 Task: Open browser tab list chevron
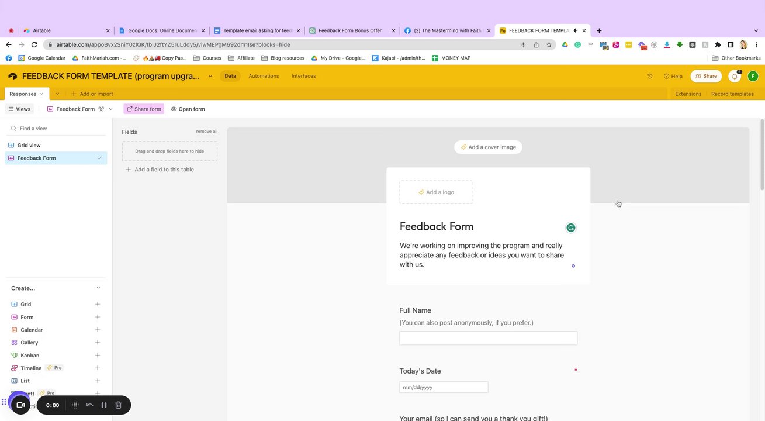(756, 30)
